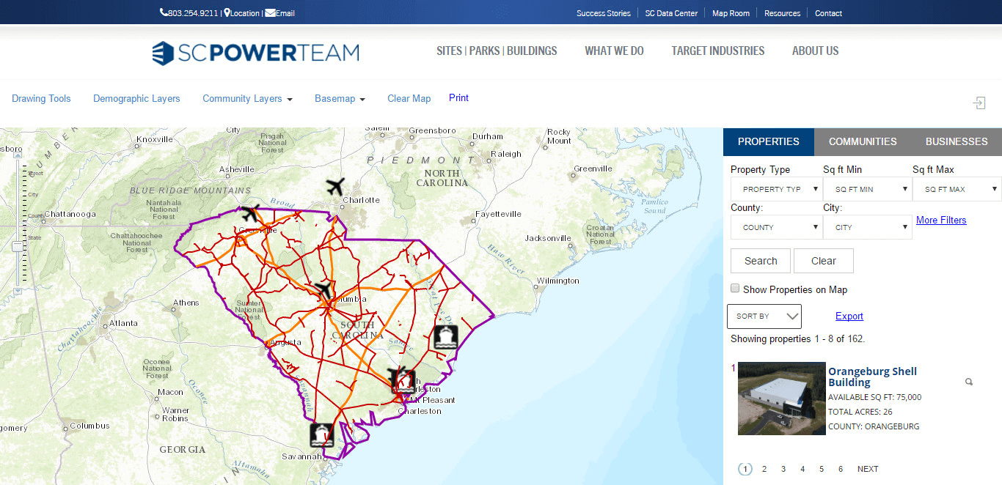Click the zoom-in arrow atop the map slider

[x=18, y=155]
